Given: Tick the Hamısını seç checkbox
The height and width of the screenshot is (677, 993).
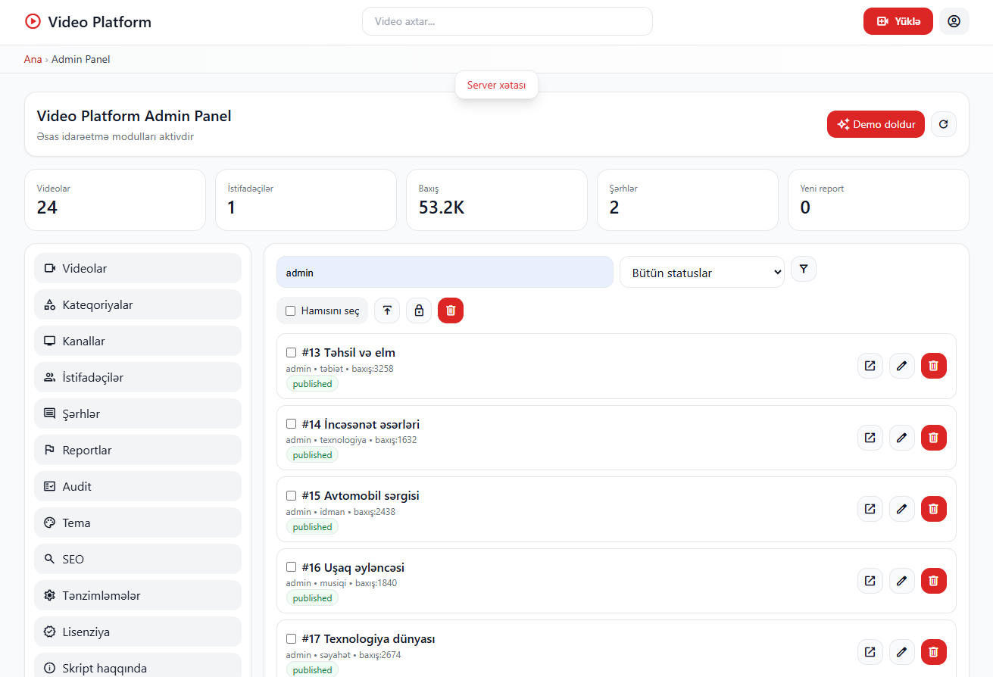Looking at the screenshot, I should click(291, 310).
